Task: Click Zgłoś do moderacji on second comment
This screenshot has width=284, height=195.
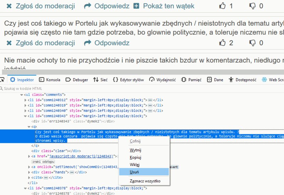Action: [40, 43]
